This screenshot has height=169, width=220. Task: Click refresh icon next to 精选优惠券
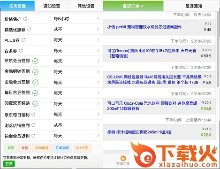(29, 29)
